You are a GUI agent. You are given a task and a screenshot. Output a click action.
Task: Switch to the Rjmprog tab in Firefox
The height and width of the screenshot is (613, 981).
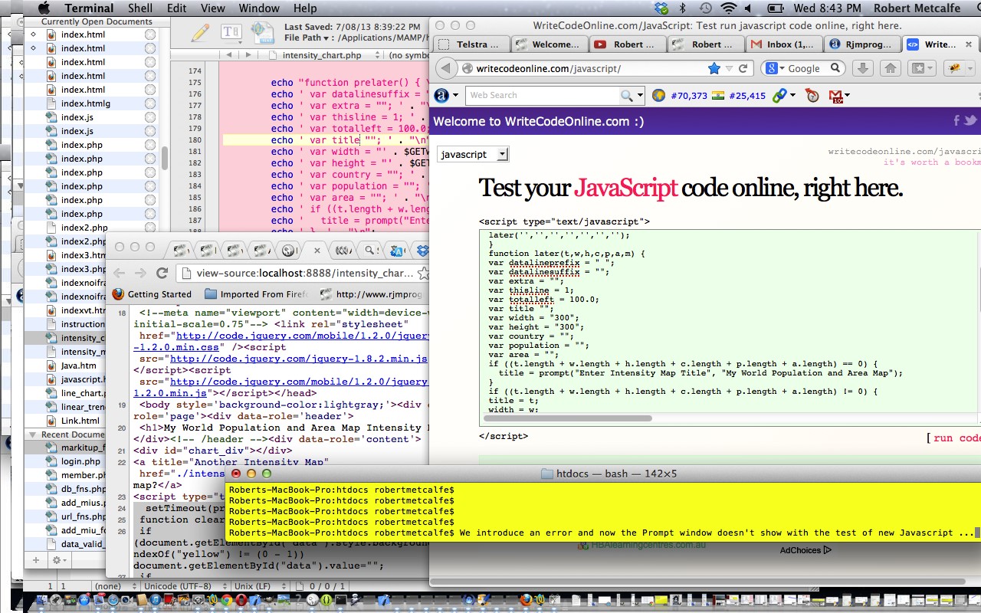(861, 44)
